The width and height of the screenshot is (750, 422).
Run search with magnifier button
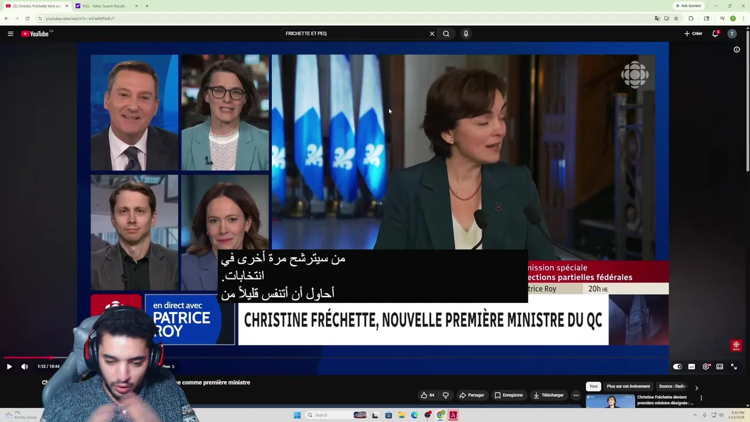pyautogui.click(x=446, y=33)
